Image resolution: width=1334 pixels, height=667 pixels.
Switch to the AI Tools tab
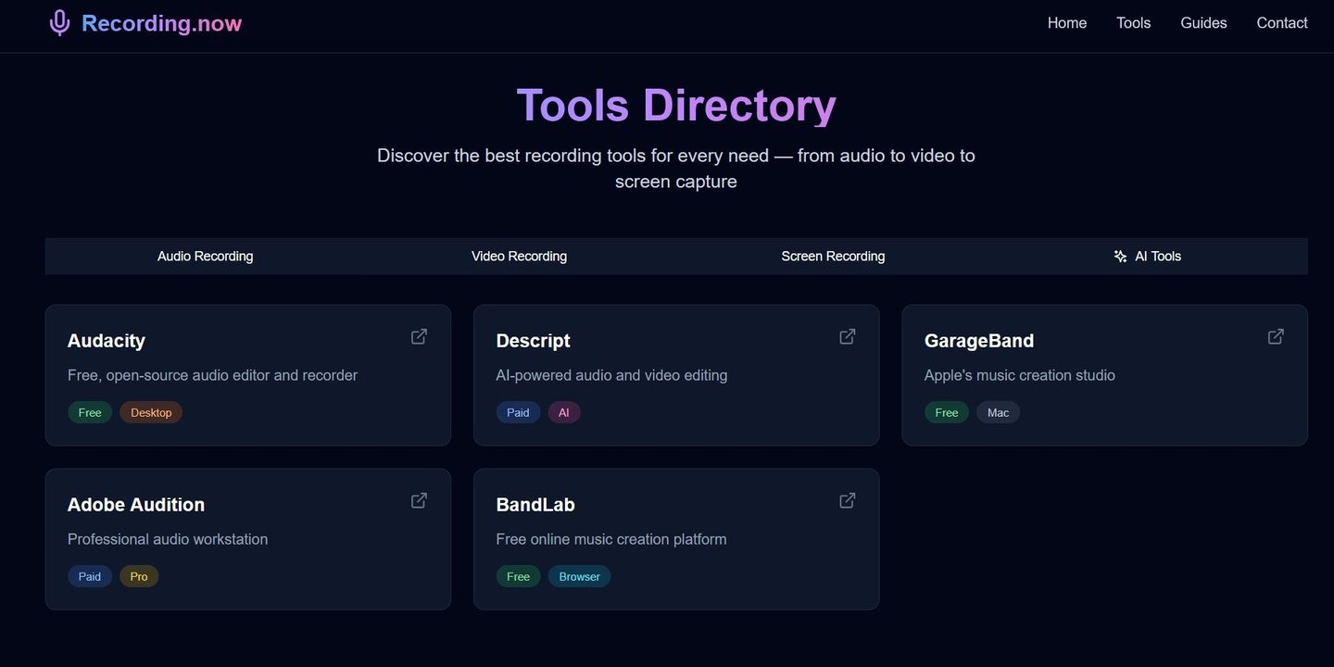(1147, 257)
